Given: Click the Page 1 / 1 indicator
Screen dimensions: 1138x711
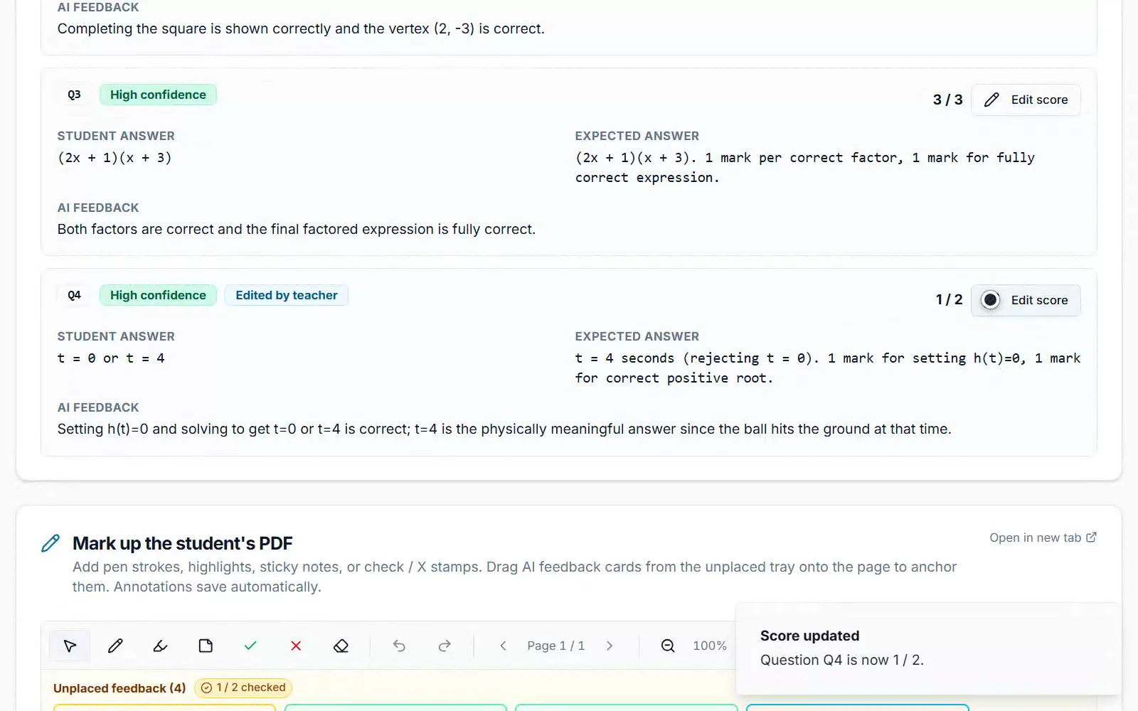Looking at the screenshot, I should click(556, 646).
